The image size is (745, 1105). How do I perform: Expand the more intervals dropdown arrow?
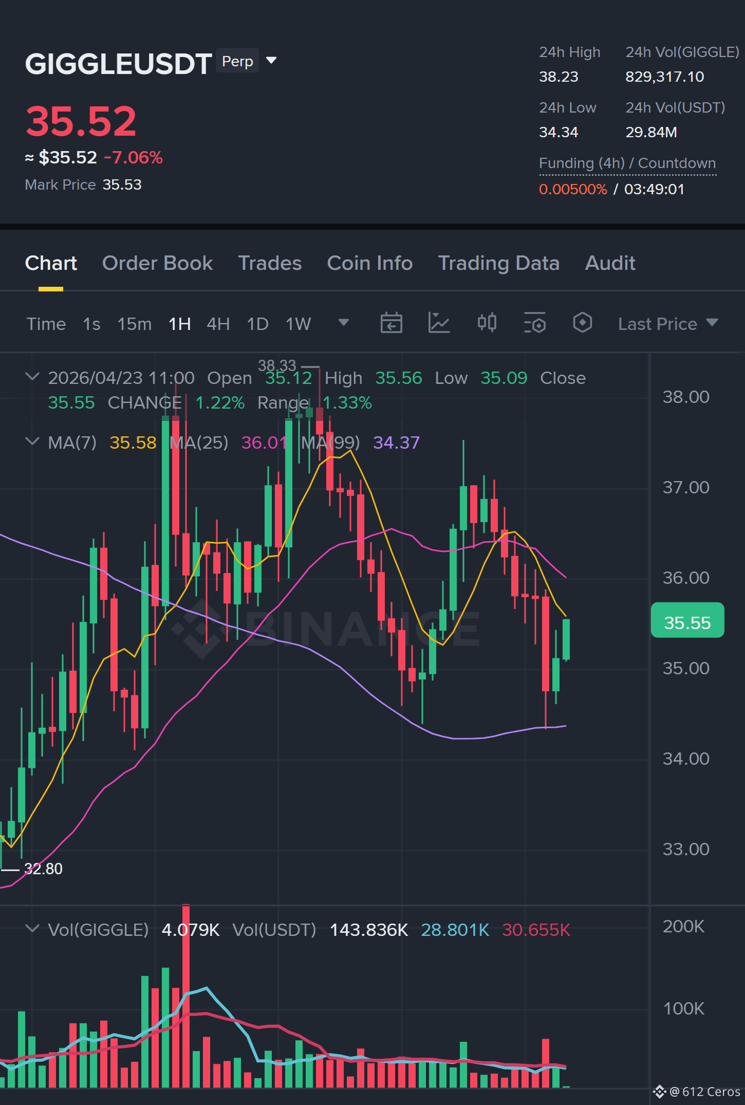click(x=344, y=323)
